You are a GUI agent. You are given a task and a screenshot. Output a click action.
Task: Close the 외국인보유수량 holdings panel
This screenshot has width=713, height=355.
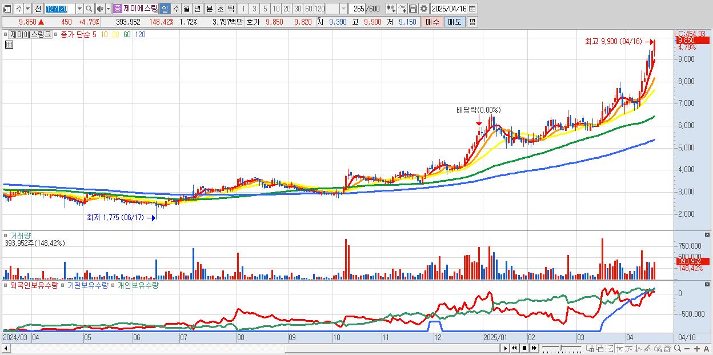(x=707, y=284)
